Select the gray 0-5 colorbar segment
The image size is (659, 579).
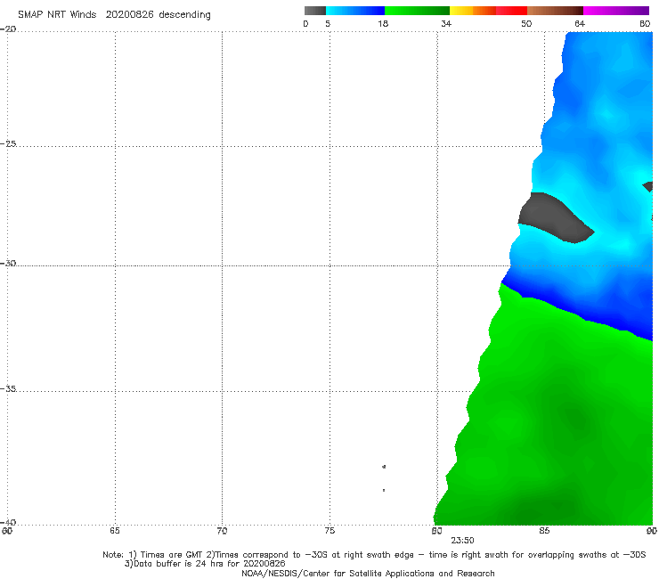[314, 11]
